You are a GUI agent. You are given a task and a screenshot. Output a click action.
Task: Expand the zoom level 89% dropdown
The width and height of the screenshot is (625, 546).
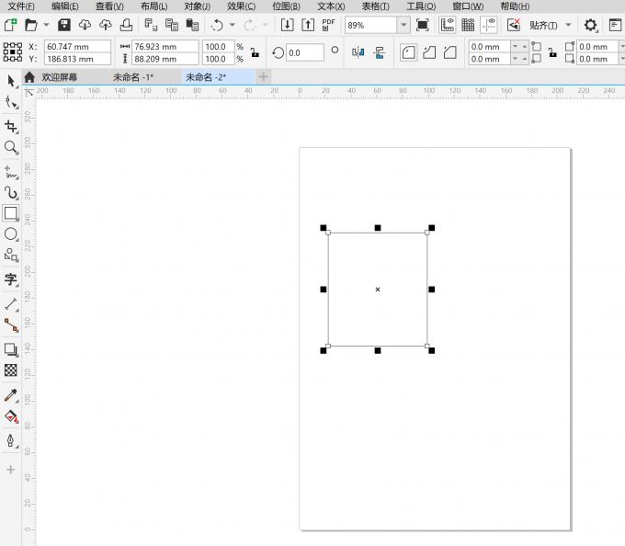pos(403,25)
